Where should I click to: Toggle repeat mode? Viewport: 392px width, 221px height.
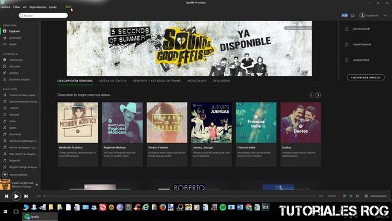point(357,196)
